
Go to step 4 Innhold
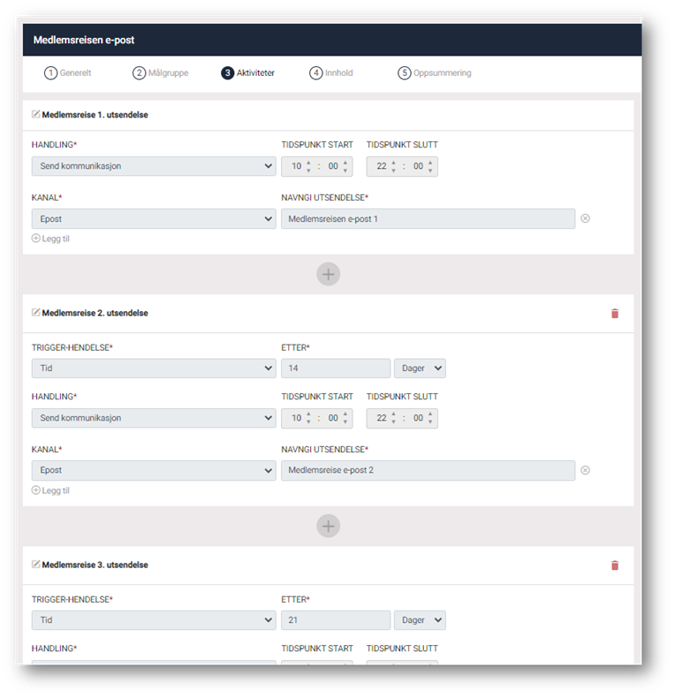click(x=331, y=72)
